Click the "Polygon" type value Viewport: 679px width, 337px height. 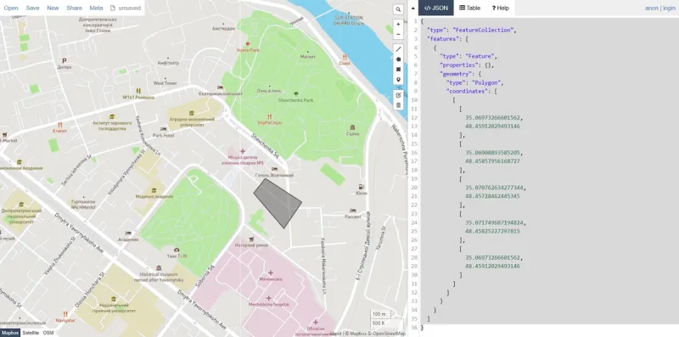(487, 82)
